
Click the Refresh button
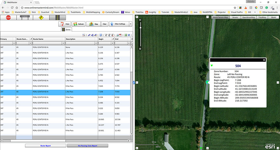coord(78,24)
